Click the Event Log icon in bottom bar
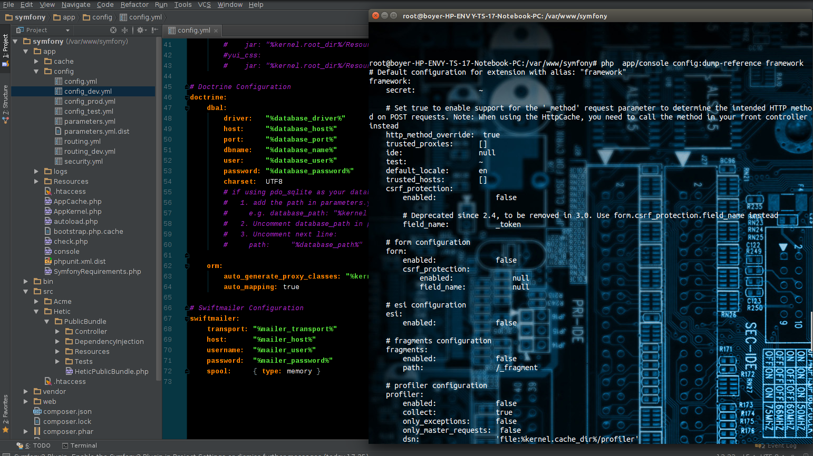This screenshot has height=456, width=813. pyautogui.click(x=760, y=445)
